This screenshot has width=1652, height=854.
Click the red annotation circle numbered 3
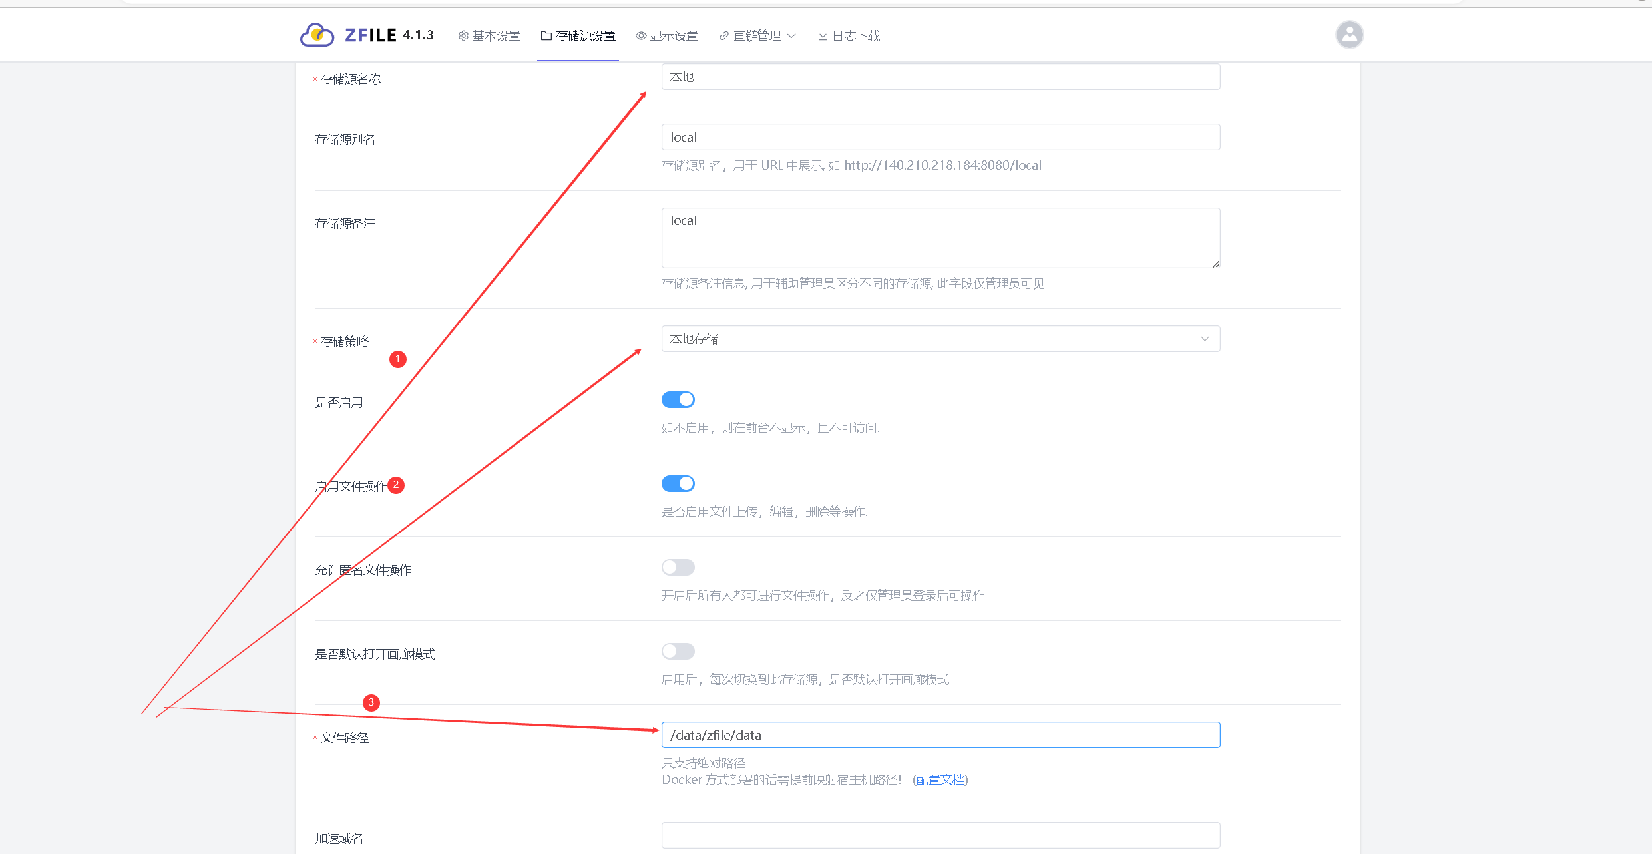(371, 702)
